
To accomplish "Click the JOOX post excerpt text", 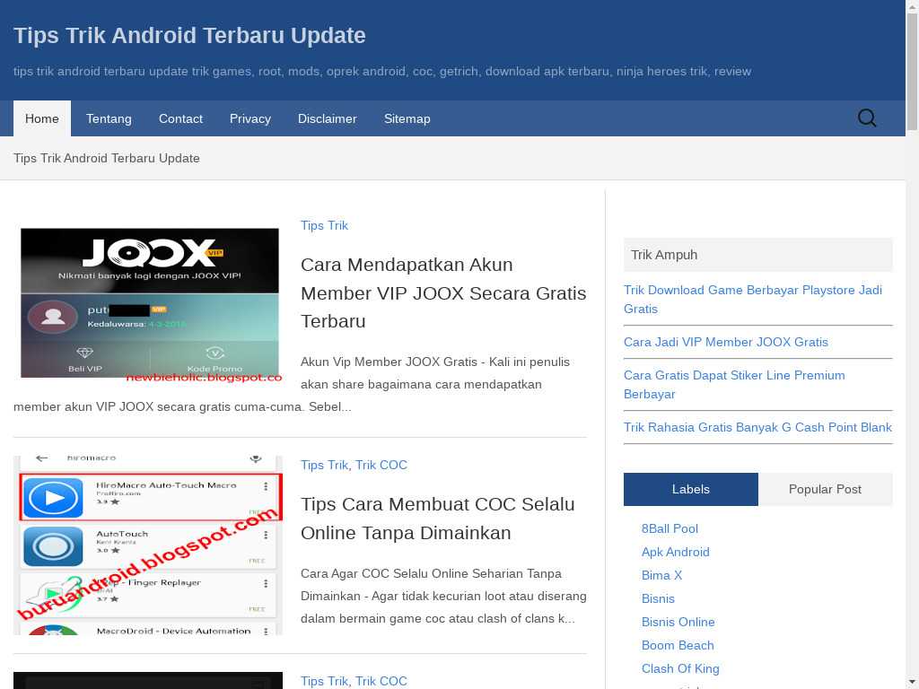I will coord(300,384).
